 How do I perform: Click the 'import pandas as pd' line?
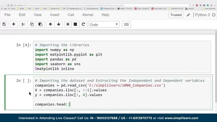[56, 59]
